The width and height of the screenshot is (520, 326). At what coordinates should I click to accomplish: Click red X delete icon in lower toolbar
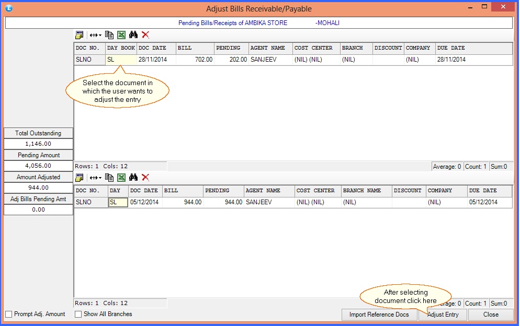[145, 177]
